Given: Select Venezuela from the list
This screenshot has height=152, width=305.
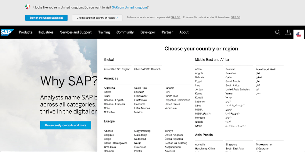Looking at the screenshot, I should coord(170,108).
